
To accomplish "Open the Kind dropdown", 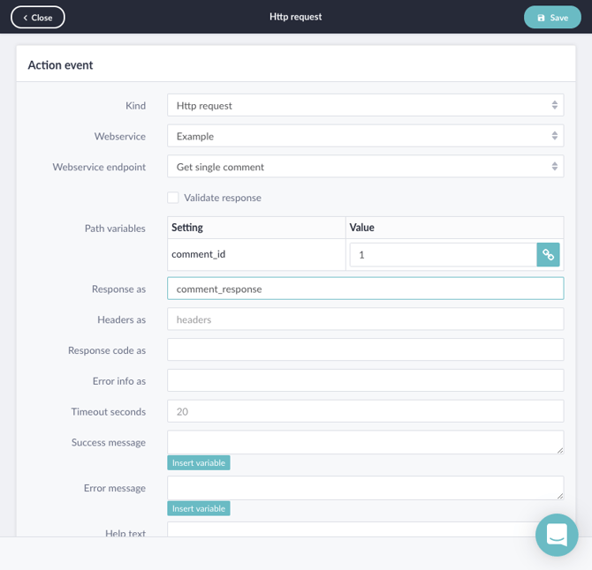I will pyautogui.click(x=365, y=106).
